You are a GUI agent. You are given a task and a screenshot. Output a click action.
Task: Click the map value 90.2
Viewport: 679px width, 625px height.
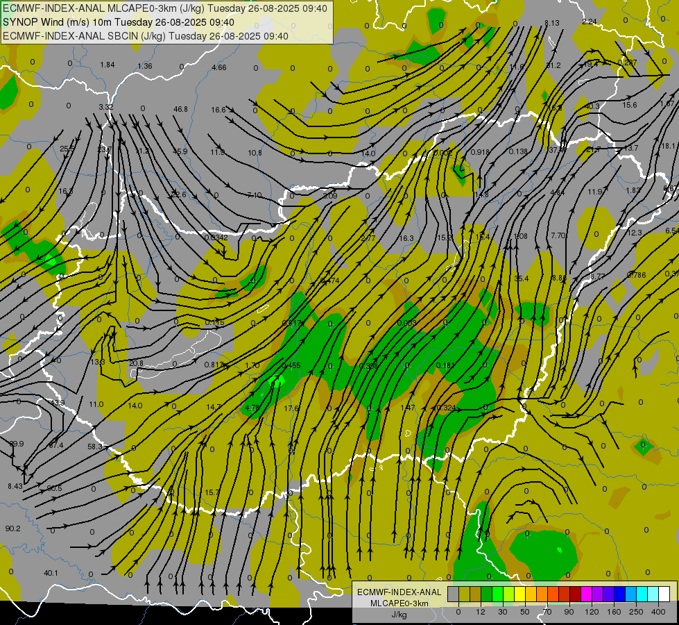tap(13, 528)
